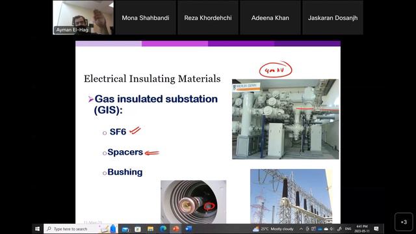Click the 'SF6' bullet text

click(x=118, y=132)
